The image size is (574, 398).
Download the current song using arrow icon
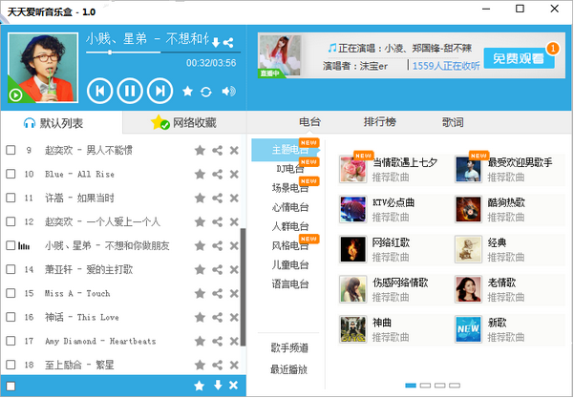pyautogui.click(x=217, y=42)
